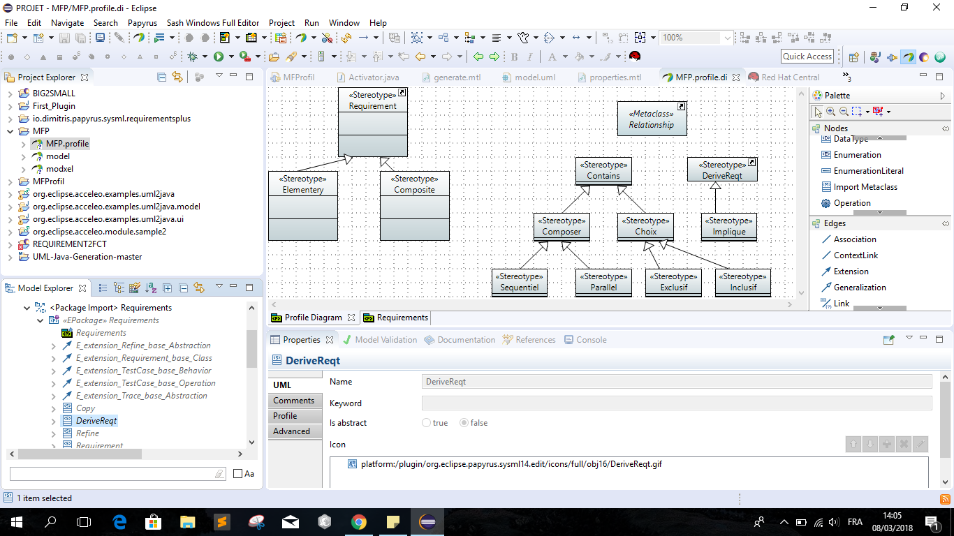
Task: Collapse the Package Import Requirements node
Action: [27, 308]
